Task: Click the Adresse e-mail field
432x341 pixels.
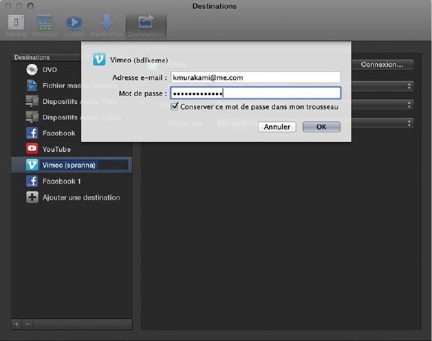Action: click(x=255, y=77)
